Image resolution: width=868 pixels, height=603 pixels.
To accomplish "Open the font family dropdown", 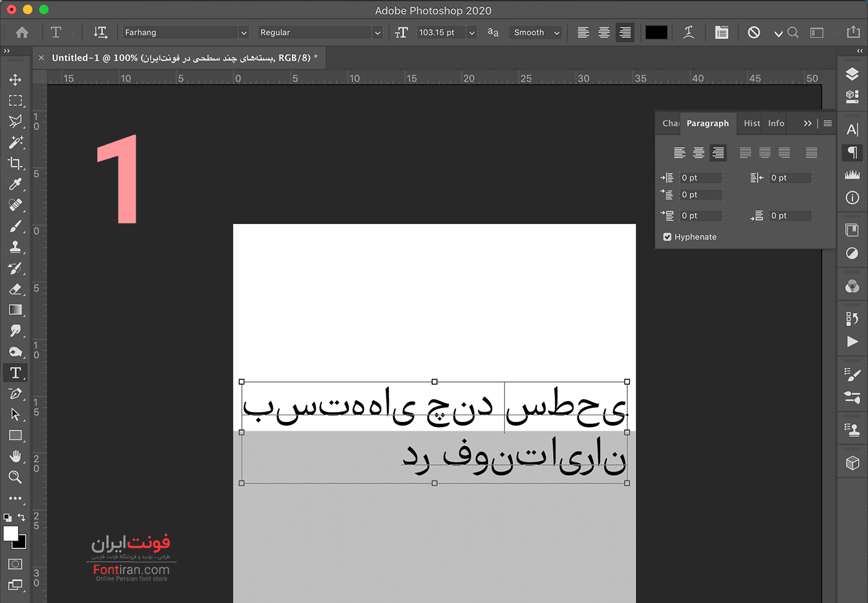I will pos(244,33).
